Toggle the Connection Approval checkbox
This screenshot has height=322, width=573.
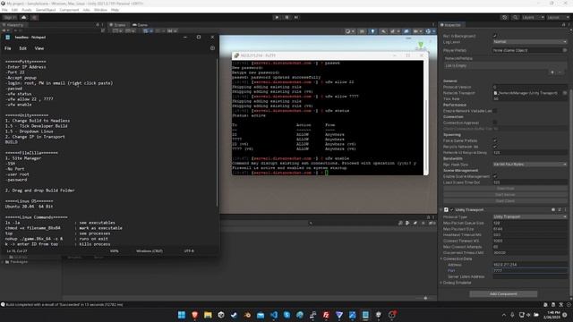point(495,123)
